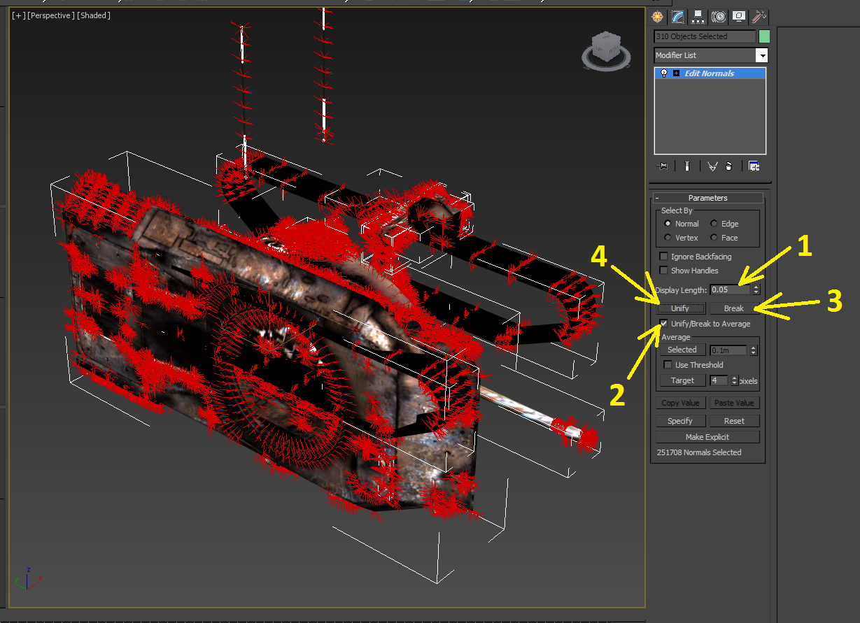Uncheck Unify/Break to Average
Screen dimensions: 860x623
(x=664, y=324)
